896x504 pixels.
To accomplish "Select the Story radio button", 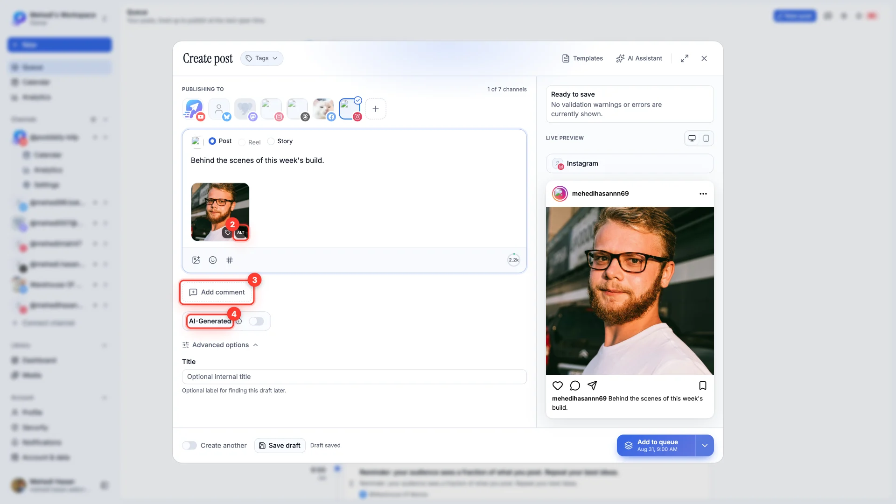I will coord(271,141).
